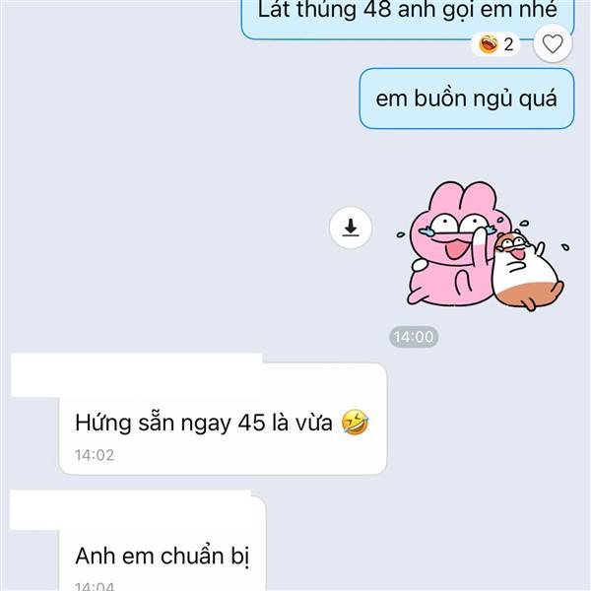Tap the word 'Hứng' in the received message

click(x=102, y=424)
